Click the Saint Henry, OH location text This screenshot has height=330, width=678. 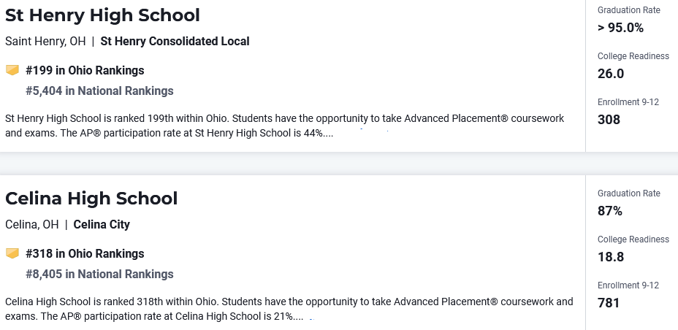tap(45, 42)
